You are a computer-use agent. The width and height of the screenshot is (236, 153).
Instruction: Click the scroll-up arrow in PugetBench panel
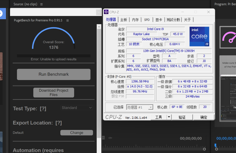coord(99,27)
